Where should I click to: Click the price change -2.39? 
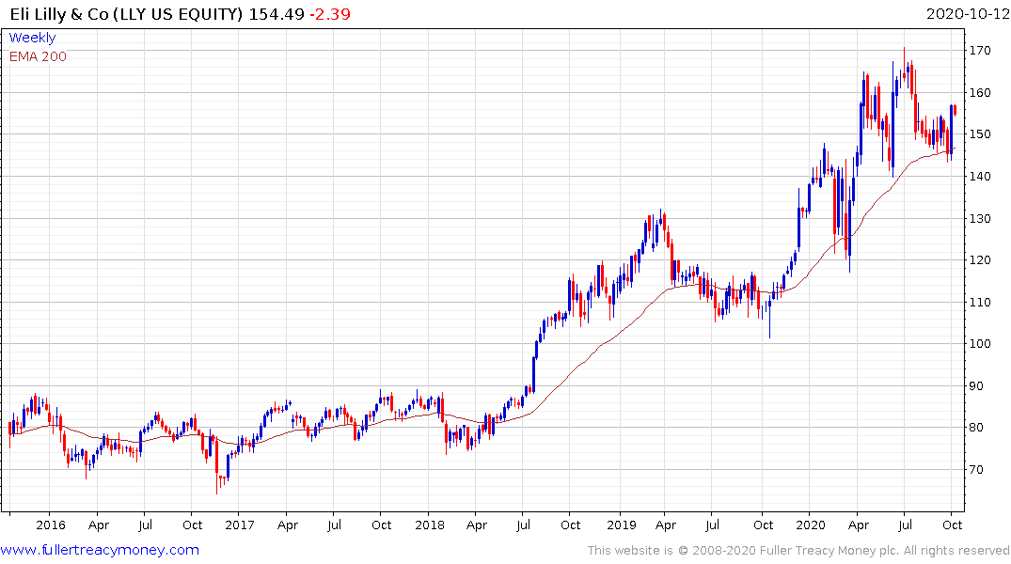(x=329, y=14)
